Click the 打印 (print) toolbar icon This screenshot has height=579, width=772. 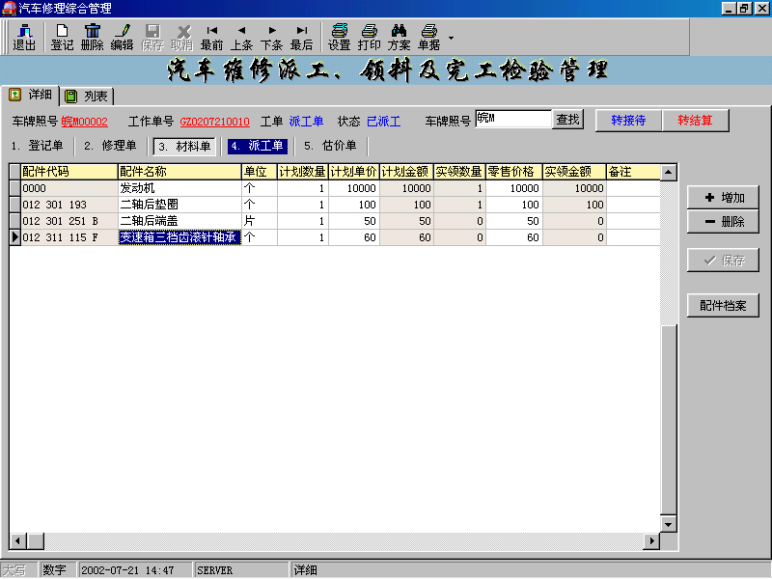[x=370, y=38]
